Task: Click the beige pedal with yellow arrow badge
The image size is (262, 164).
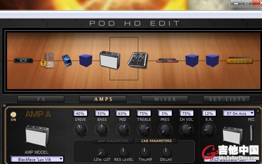Action: 47,60
